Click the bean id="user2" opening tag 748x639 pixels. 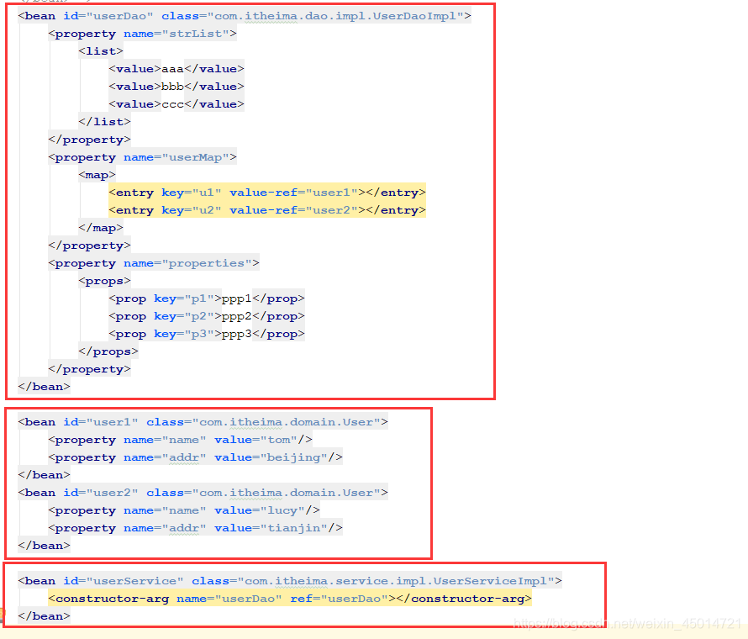click(x=203, y=493)
